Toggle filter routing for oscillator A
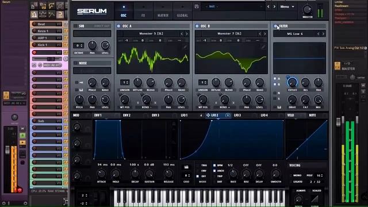 (x=275, y=79)
